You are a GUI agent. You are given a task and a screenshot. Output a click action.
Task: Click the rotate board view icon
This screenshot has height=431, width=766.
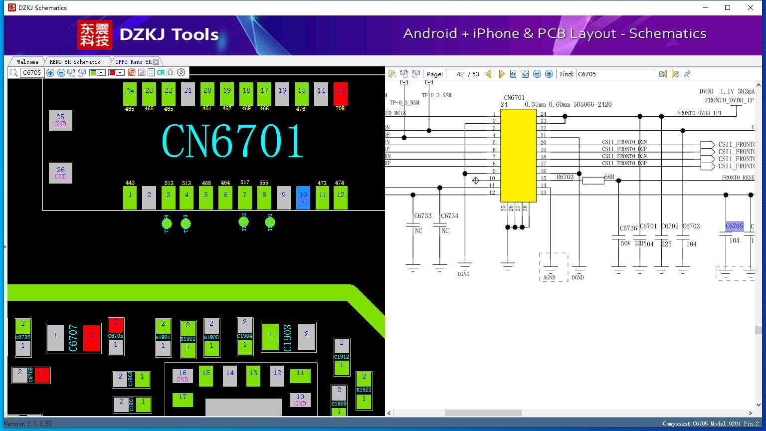[x=181, y=73]
